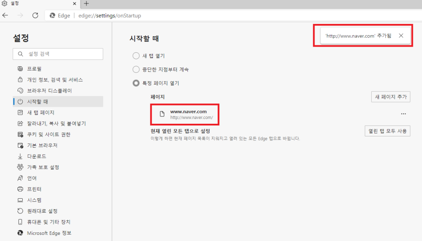Open 새 탭 페이지 settings
Image resolution: width=422 pixels, height=241 pixels.
pyautogui.click(x=58, y=112)
